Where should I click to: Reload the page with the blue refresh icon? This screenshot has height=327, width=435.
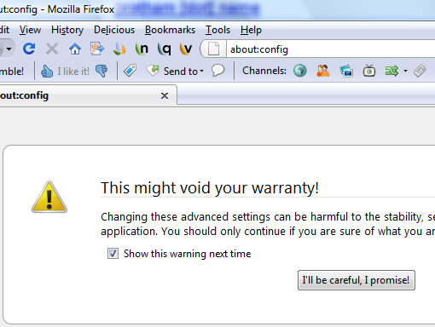click(29, 49)
